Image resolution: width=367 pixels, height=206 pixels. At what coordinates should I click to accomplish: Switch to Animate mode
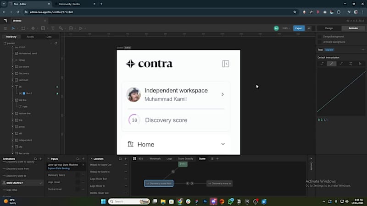pyautogui.click(x=353, y=28)
